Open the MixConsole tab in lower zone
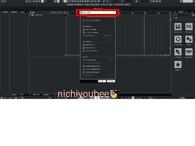Viewport: 195px width, 146px height. 36,94
